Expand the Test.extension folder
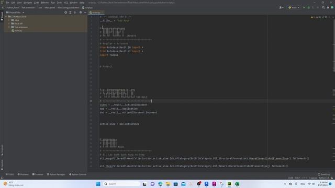This screenshot has height=188, width=335. coord(9,27)
